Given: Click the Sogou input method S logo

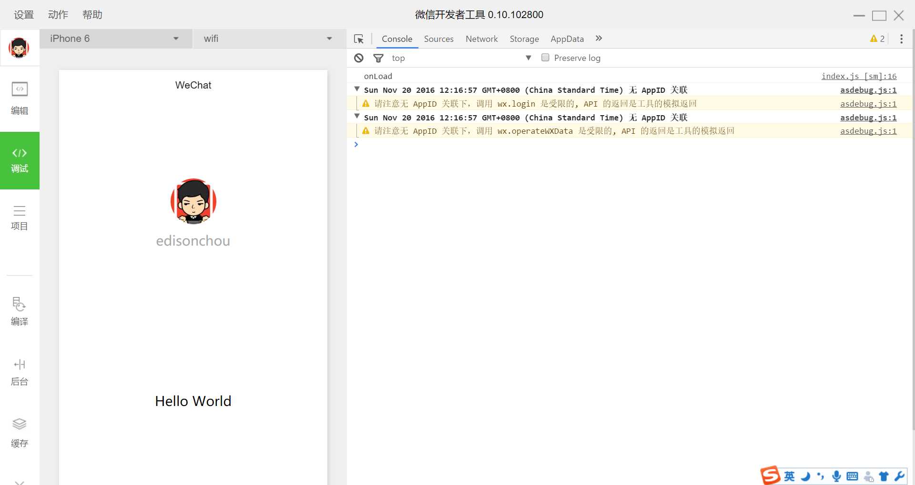Looking at the screenshot, I should (770, 475).
